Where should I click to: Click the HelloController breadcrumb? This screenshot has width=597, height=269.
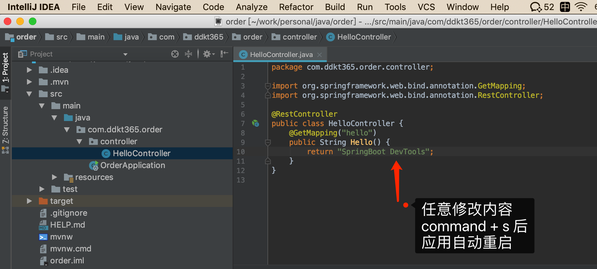point(359,37)
